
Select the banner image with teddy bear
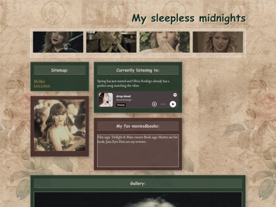[x=111, y=42]
